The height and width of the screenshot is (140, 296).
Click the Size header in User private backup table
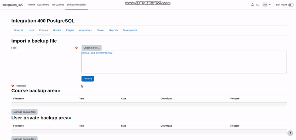124,126
